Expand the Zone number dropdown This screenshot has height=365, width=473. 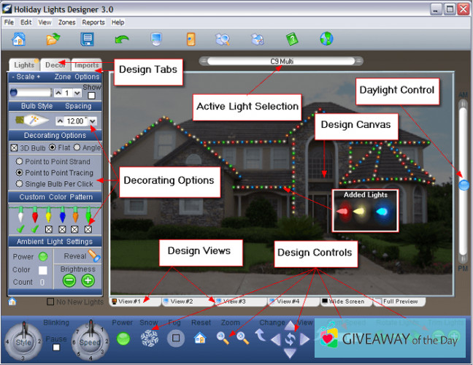pos(76,93)
